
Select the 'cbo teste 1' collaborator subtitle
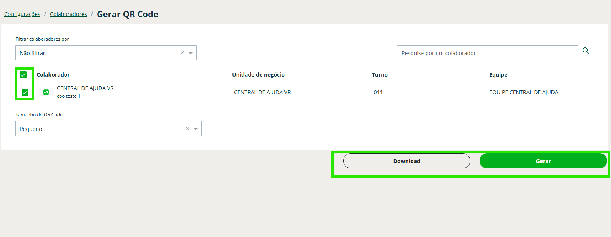coord(68,96)
